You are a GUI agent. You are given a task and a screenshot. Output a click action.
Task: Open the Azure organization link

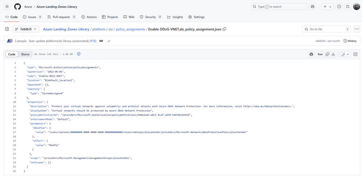[28, 7]
